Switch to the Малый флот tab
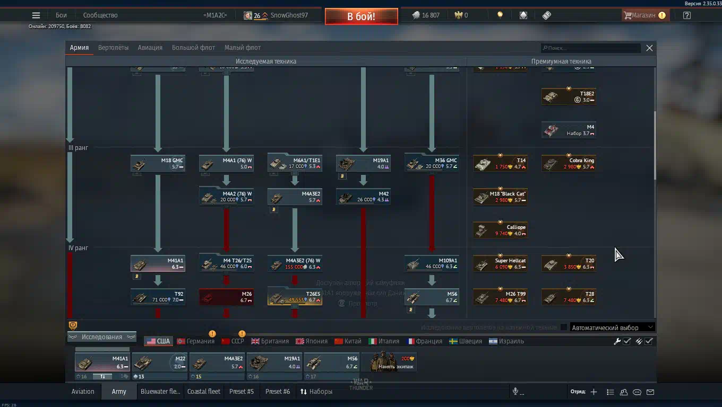722x407 pixels. click(x=243, y=48)
